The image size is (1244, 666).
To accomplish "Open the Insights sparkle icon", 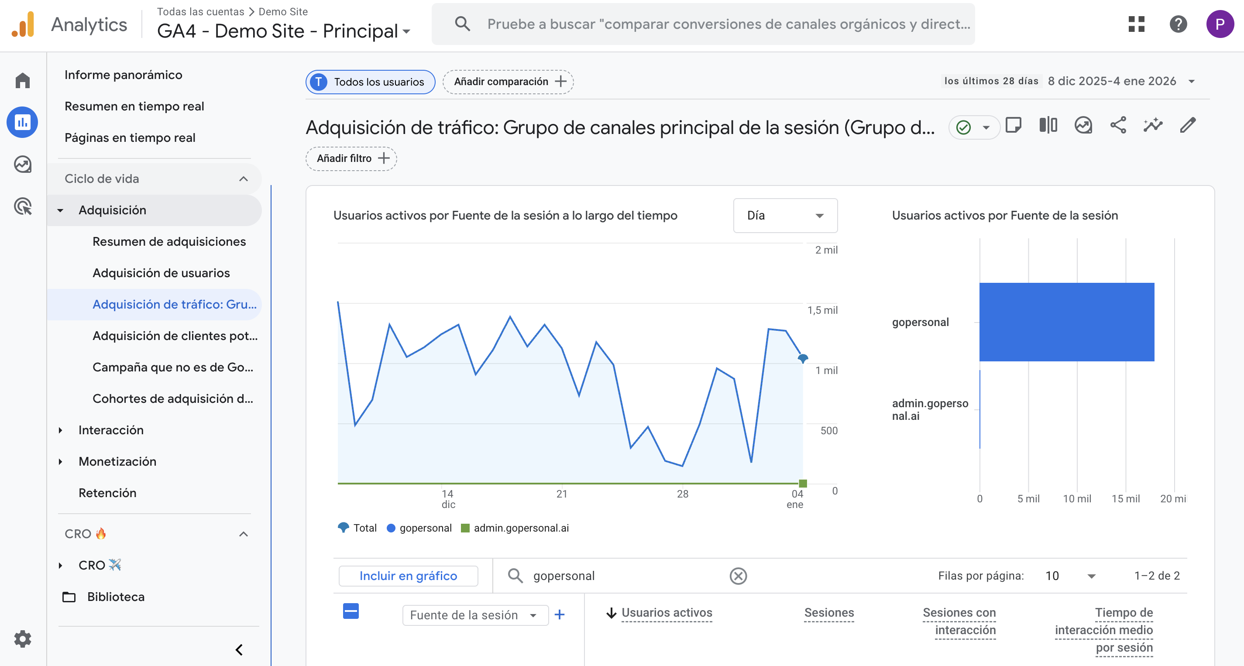I will pos(1153,126).
